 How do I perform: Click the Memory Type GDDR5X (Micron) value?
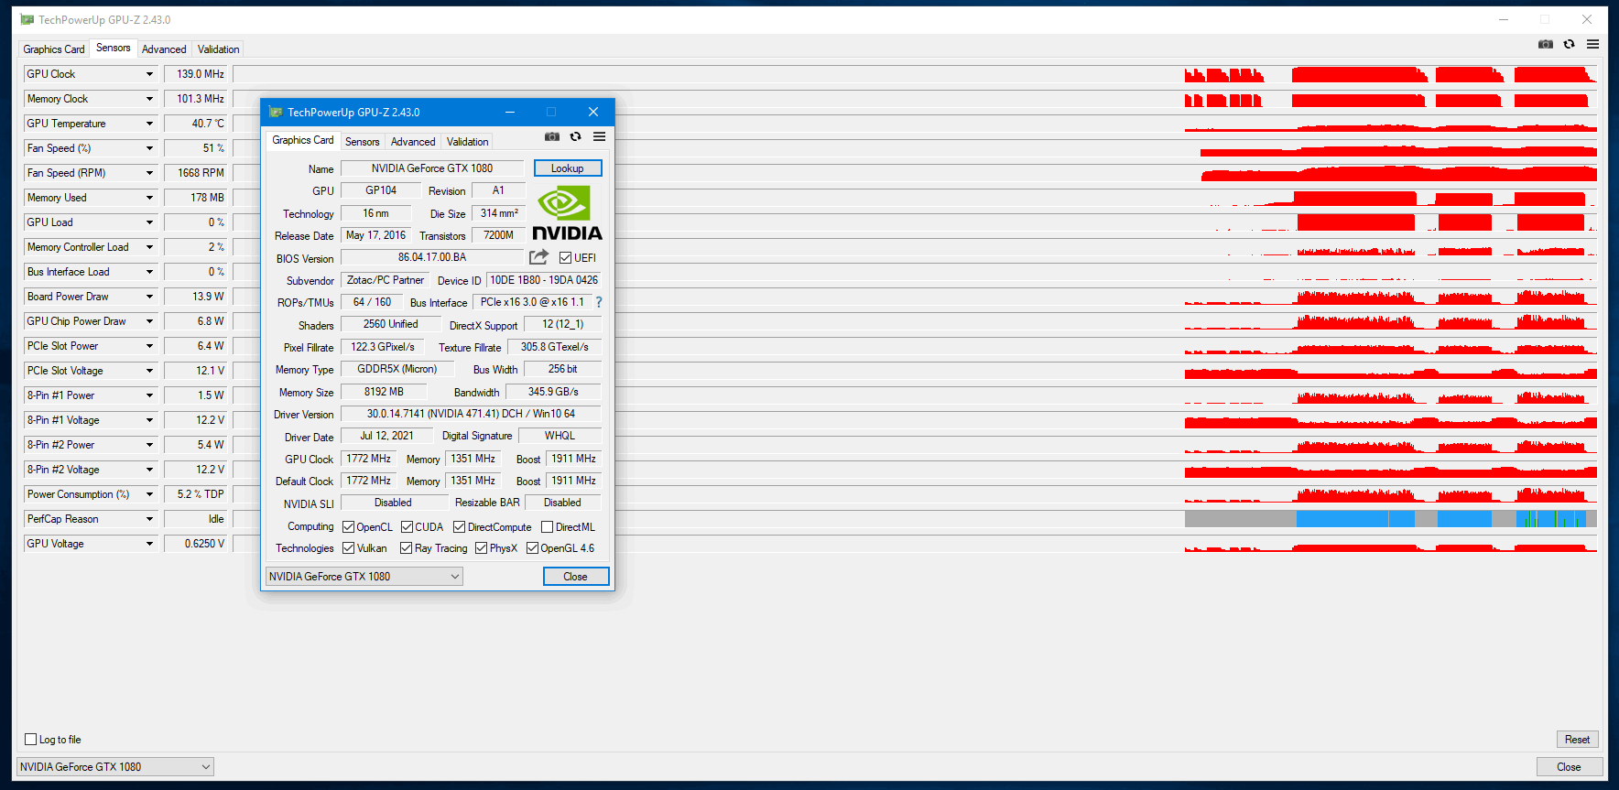397,369
